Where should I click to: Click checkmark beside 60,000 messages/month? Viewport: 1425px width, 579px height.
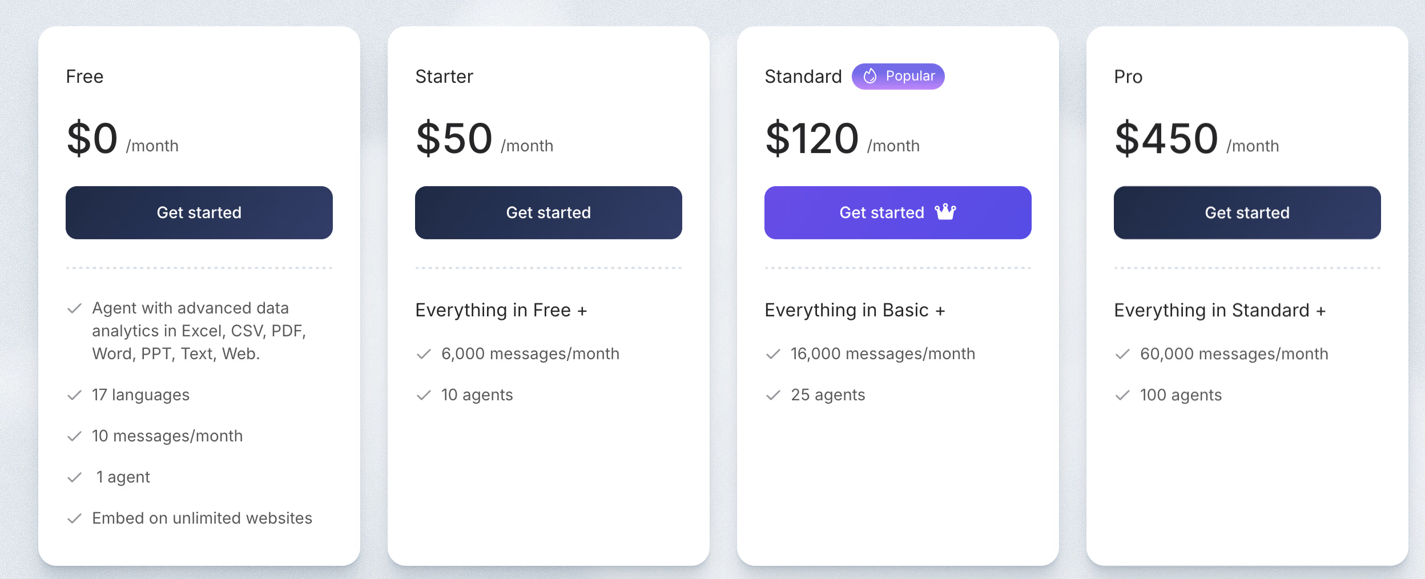[x=1122, y=354]
